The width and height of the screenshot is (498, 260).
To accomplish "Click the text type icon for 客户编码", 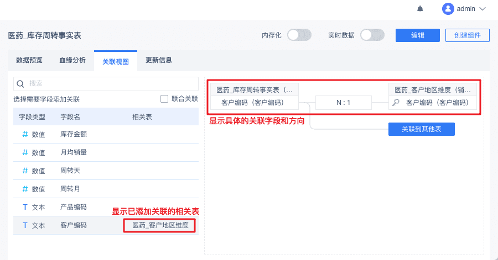I will 25,225.
